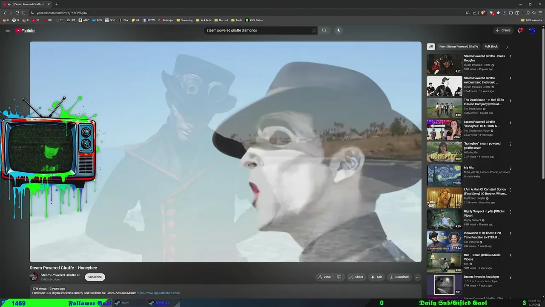The image size is (545, 307).
Task: Expand the Streaming bookmarks folder
Action: [x=184, y=20]
